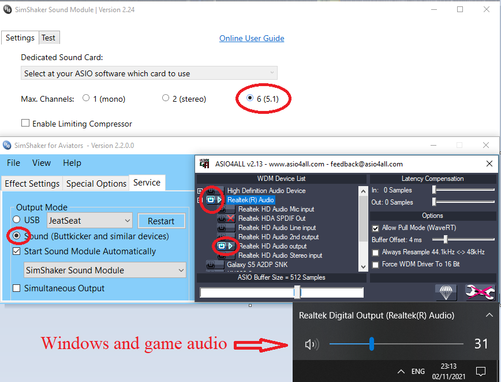Toggle power button for Realtek(R) Audio device
The image size is (501, 382).
(211, 200)
